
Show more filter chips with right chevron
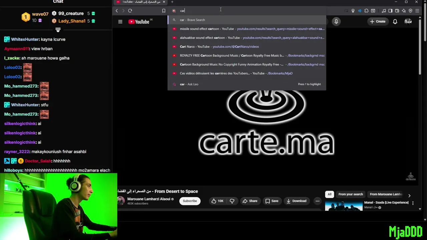pos(409,196)
